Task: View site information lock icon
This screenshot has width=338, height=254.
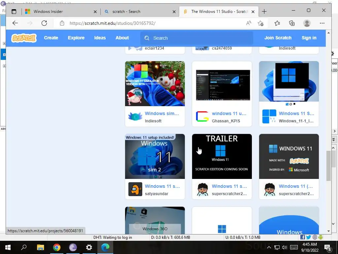Action: (62, 23)
